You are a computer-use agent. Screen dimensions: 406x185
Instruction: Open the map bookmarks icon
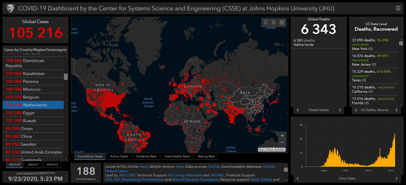click(266, 23)
